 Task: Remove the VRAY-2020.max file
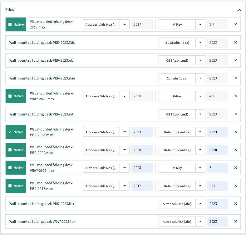pyautogui.click(x=235, y=96)
